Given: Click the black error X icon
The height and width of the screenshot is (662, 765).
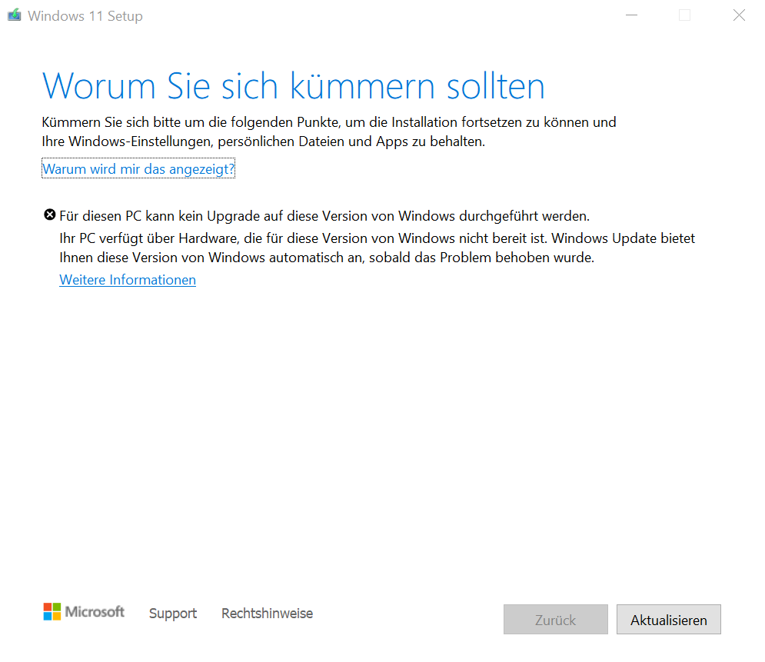Looking at the screenshot, I should 49,215.
